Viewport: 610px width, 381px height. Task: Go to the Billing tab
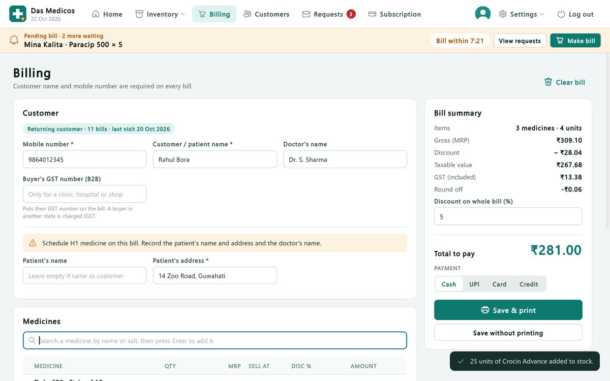[214, 14]
